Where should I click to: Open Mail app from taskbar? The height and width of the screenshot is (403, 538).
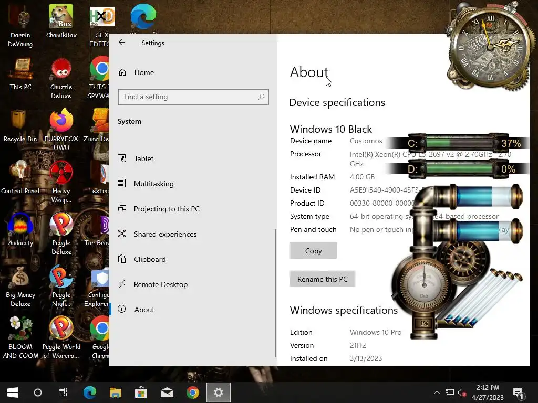click(167, 393)
